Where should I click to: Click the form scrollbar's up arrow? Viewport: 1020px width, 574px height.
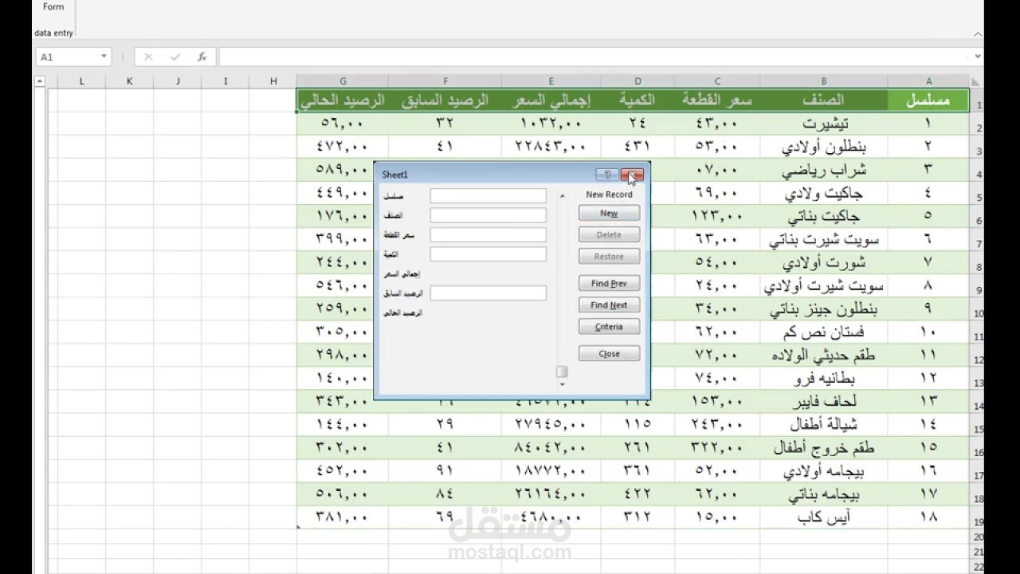click(562, 195)
